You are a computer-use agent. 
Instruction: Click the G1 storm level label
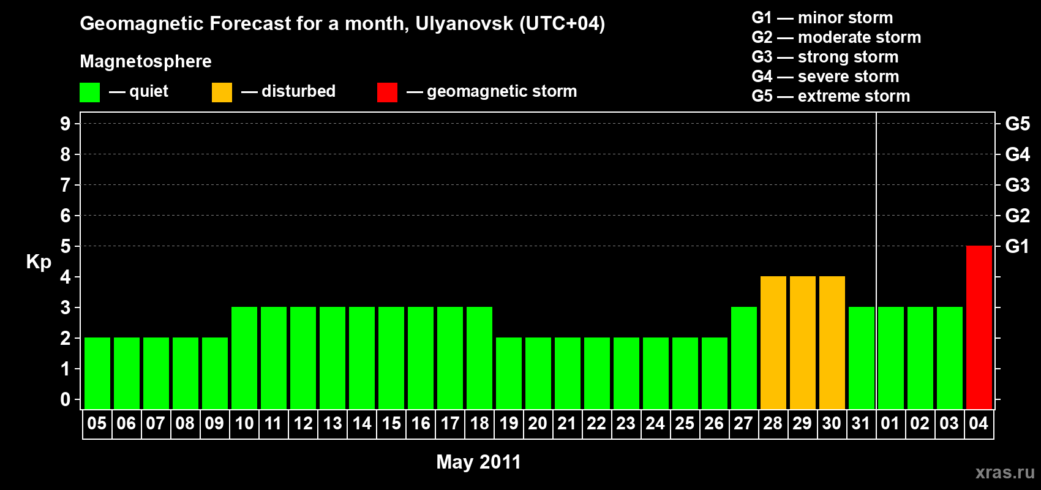[1017, 246]
